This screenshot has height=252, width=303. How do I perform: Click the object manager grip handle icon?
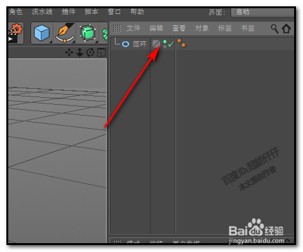(117, 29)
